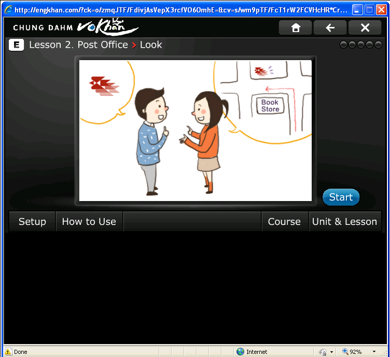Screen dimensions: 390x357
Task: Go to the home screen icon
Action: coord(295,27)
